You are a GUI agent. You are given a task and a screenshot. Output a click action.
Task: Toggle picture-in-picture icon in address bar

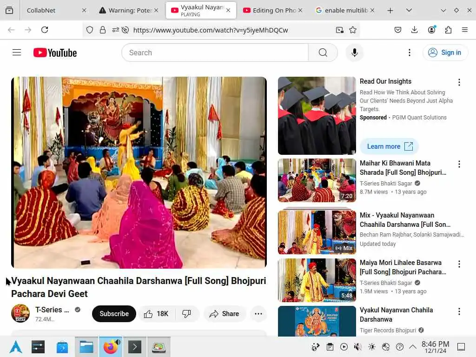(x=339, y=30)
